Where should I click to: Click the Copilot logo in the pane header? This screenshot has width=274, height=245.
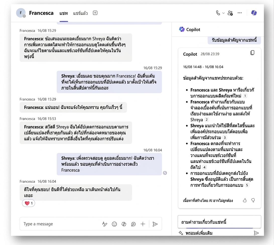tap(182, 29)
